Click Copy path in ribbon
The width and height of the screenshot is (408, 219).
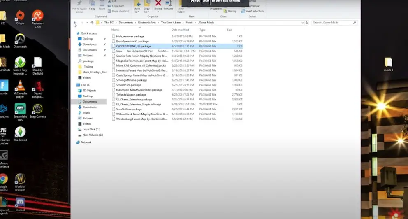[116, 6]
